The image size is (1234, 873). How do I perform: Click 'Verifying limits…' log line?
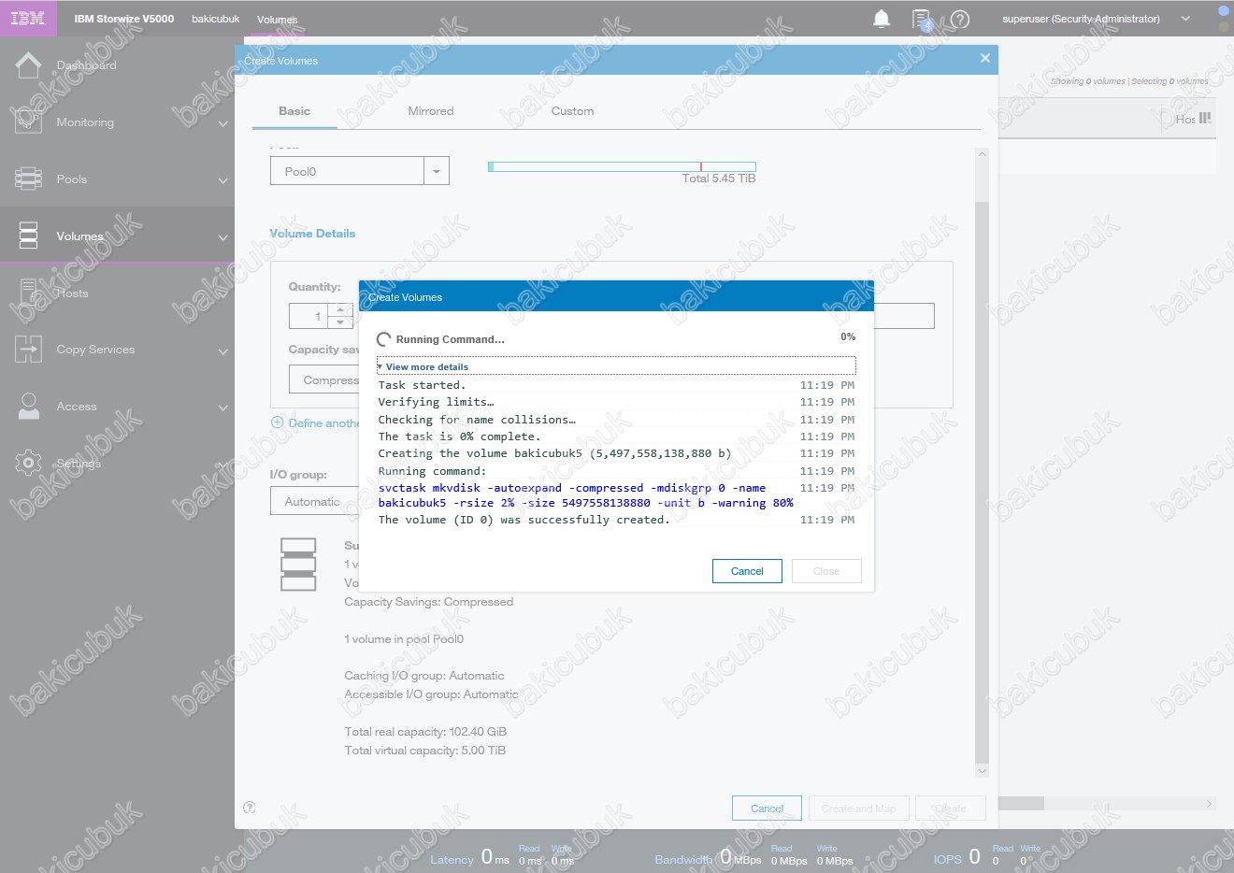pyautogui.click(x=436, y=402)
